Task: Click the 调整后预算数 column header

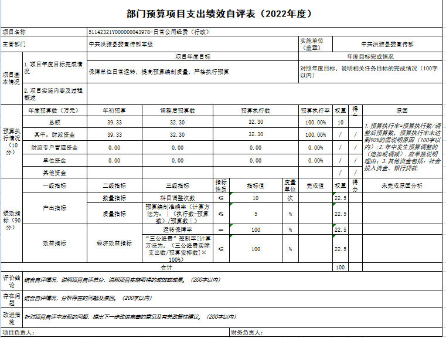Action: 178,110
